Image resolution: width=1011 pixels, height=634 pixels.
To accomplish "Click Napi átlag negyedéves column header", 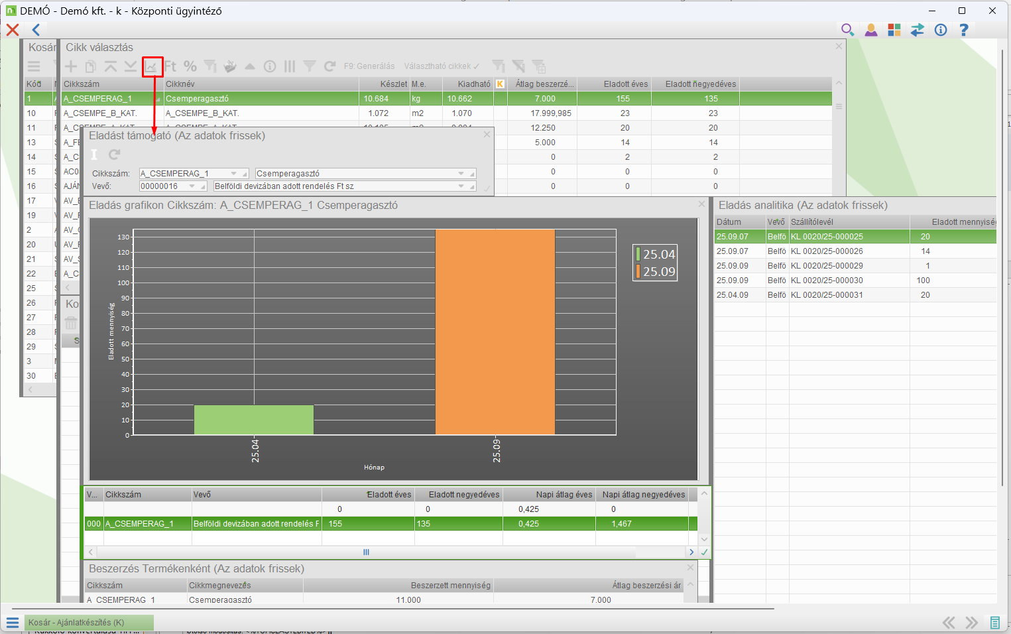I will (643, 495).
